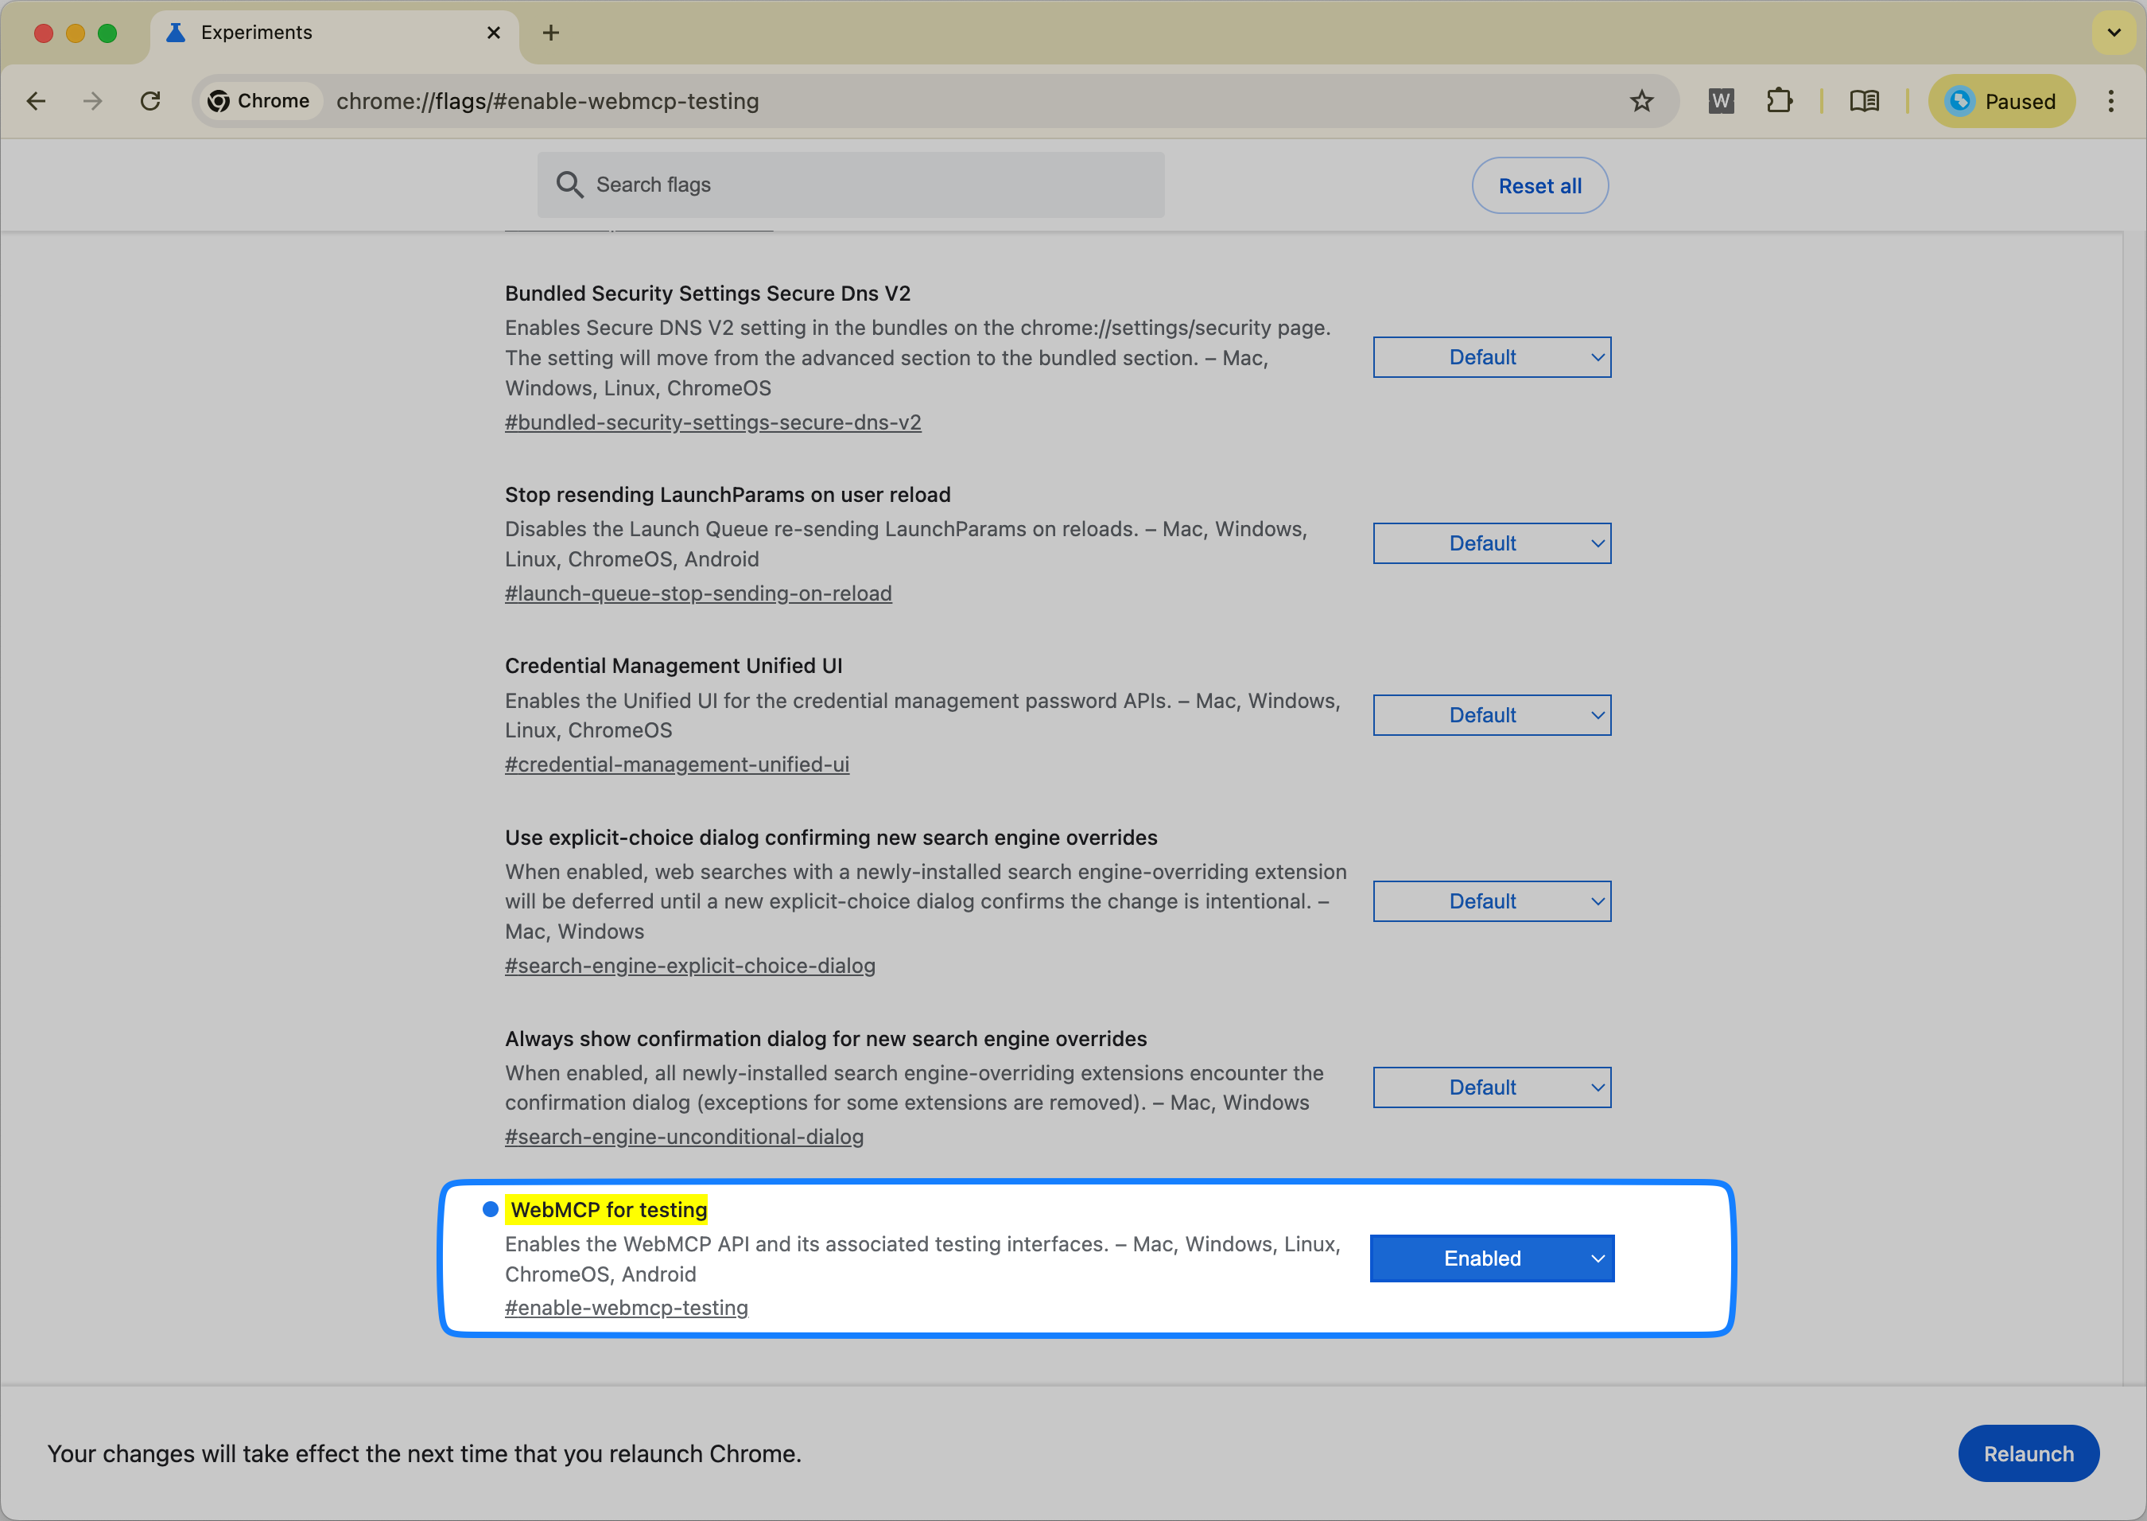Open the Default dropdown for Credential Management Unified UI
The height and width of the screenshot is (1521, 2147).
(x=1491, y=714)
